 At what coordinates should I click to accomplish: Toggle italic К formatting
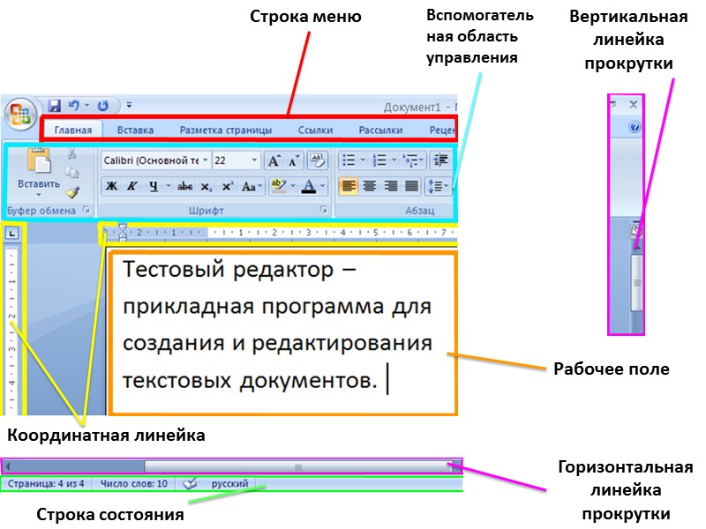[131, 186]
